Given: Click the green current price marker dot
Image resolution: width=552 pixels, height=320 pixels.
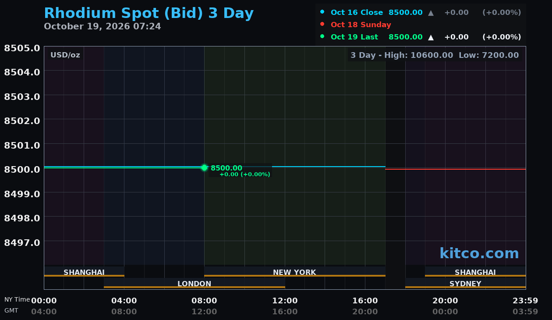Looking at the screenshot, I should coord(204,167).
